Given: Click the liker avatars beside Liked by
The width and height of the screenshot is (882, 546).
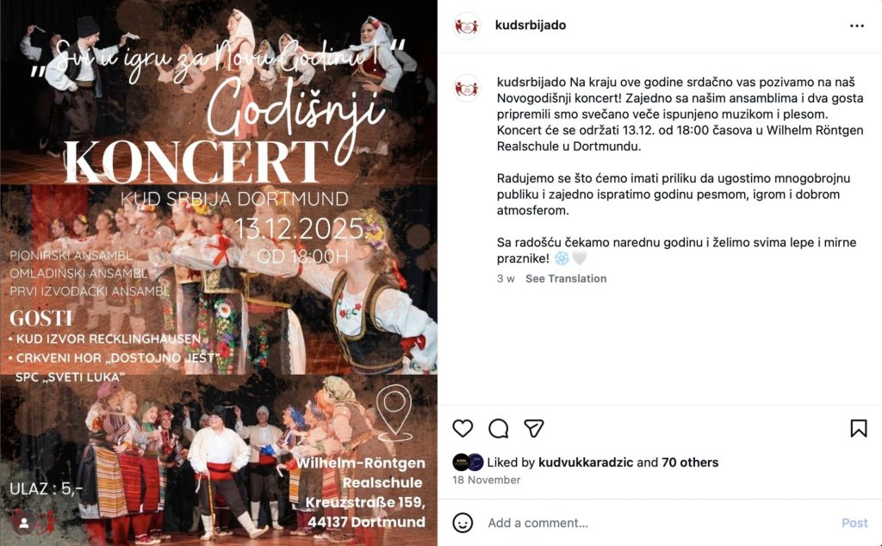Looking at the screenshot, I should coord(468,462).
